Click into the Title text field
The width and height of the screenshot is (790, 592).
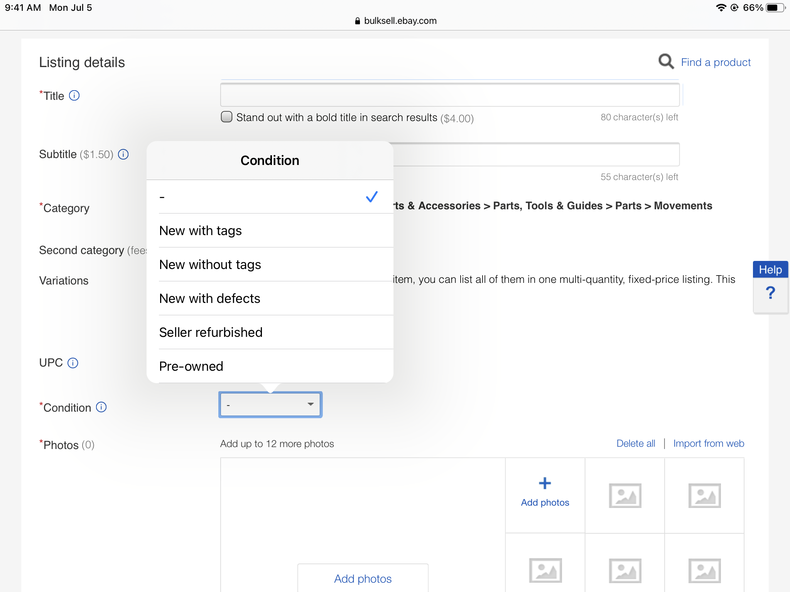click(449, 95)
